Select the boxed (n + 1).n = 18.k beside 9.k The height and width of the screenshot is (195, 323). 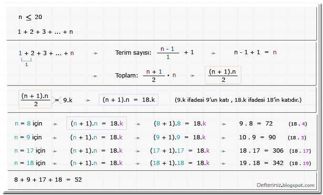pyautogui.click(x=128, y=100)
